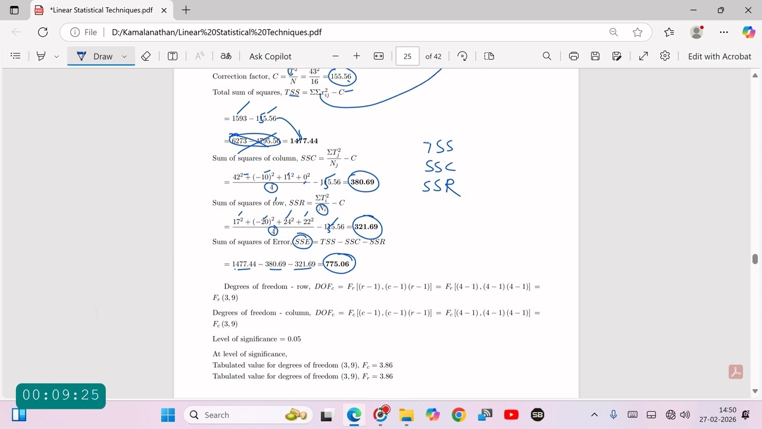
Task: Click the page number field showing 25
Action: click(407, 56)
